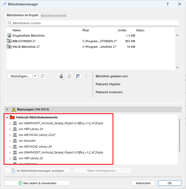Expand the von ARCHICAD Library 24 entry
The image size is (186, 189).
[10, 147]
